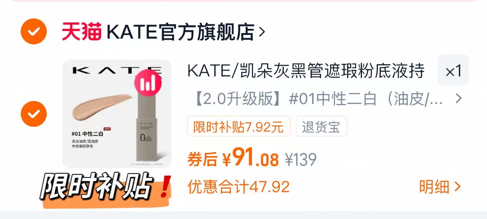Tap the red 天猫 Tmall logo
Image resolution: width=487 pixels, height=219 pixels.
click(82, 32)
